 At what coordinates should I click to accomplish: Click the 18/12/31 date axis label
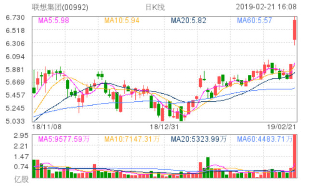click(164, 127)
